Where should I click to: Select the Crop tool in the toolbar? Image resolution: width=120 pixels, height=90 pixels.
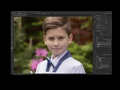click(x=12, y=22)
